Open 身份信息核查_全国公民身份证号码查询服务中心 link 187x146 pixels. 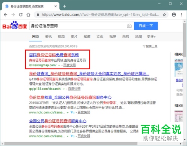(70, 97)
